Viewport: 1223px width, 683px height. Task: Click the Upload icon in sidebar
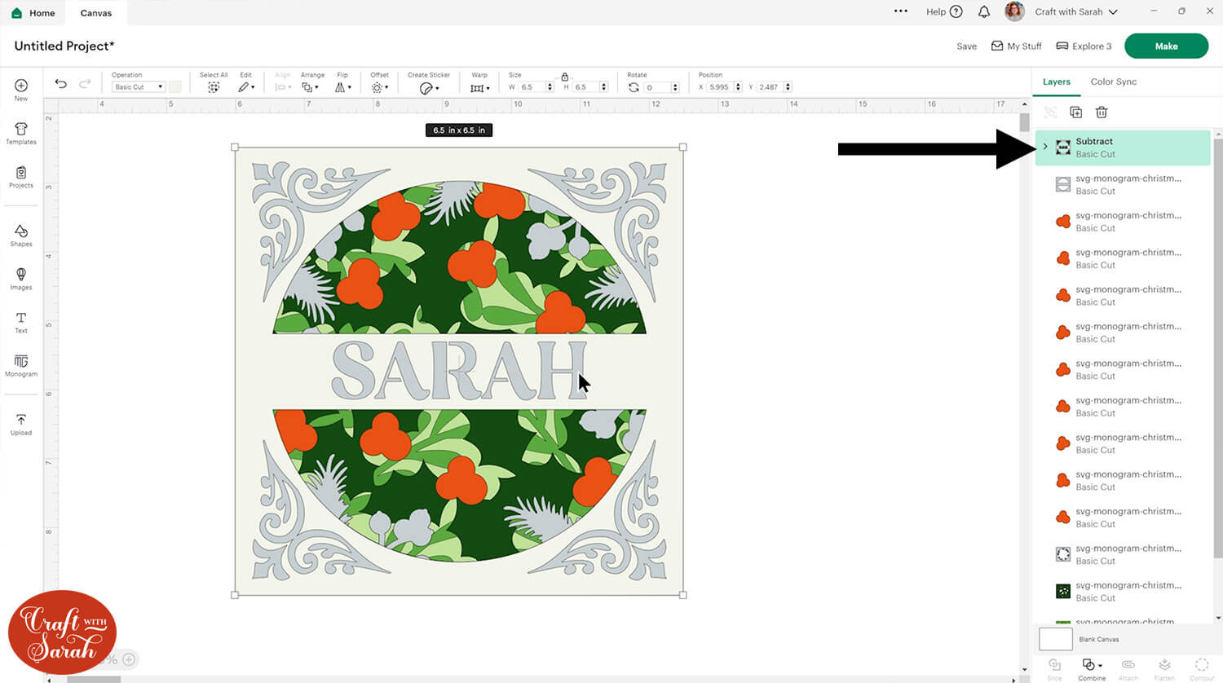(x=21, y=424)
